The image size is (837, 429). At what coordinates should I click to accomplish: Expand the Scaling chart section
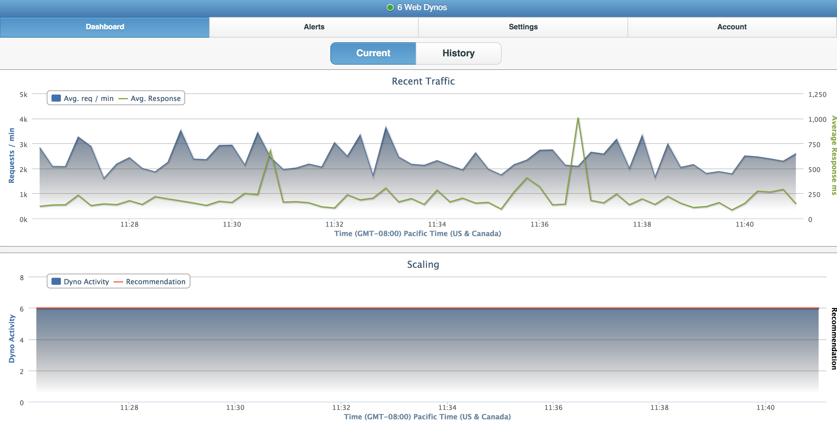coord(423,264)
